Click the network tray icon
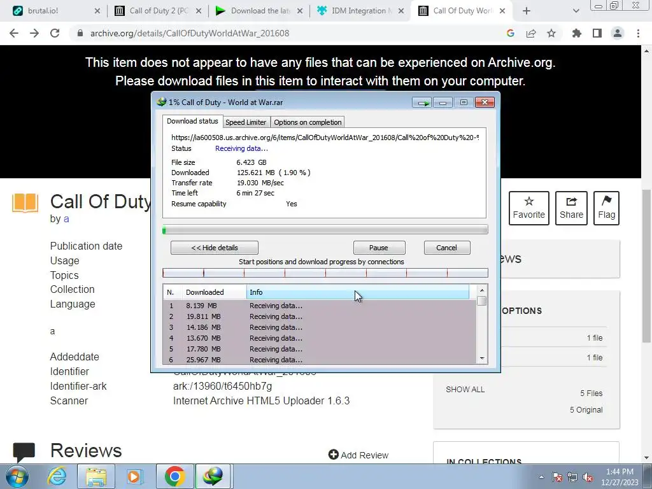 coord(572,477)
